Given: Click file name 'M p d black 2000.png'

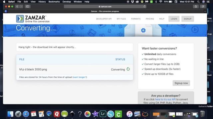Looking at the screenshot, I should [x=33, y=69].
